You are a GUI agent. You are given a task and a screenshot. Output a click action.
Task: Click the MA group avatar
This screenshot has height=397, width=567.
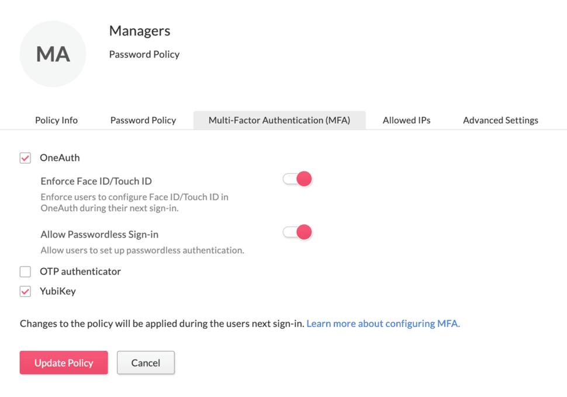[53, 54]
